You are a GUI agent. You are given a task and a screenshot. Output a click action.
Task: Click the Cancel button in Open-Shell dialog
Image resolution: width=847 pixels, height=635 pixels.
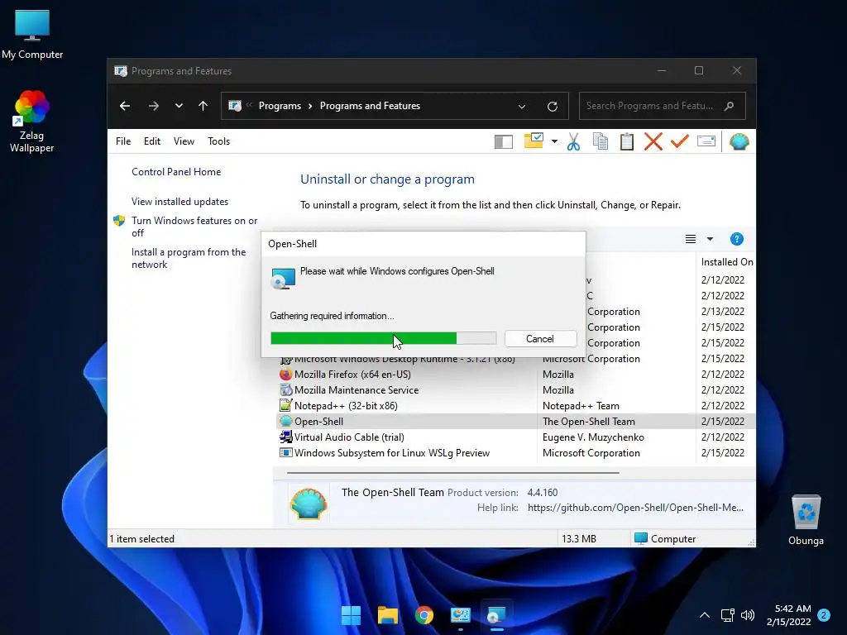point(540,338)
